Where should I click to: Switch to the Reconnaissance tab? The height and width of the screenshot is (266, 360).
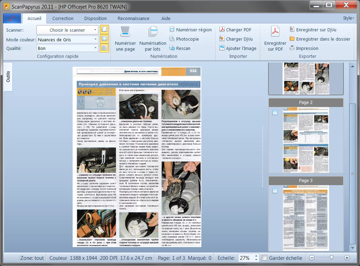pos(134,18)
